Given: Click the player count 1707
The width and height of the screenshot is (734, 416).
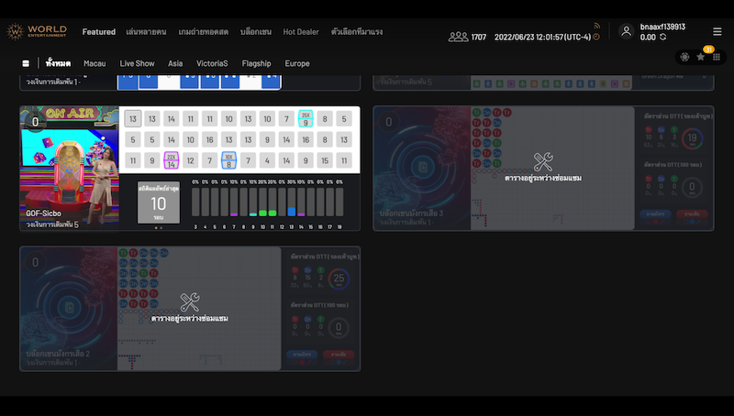Looking at the screenshot, I should pos(478,37).
